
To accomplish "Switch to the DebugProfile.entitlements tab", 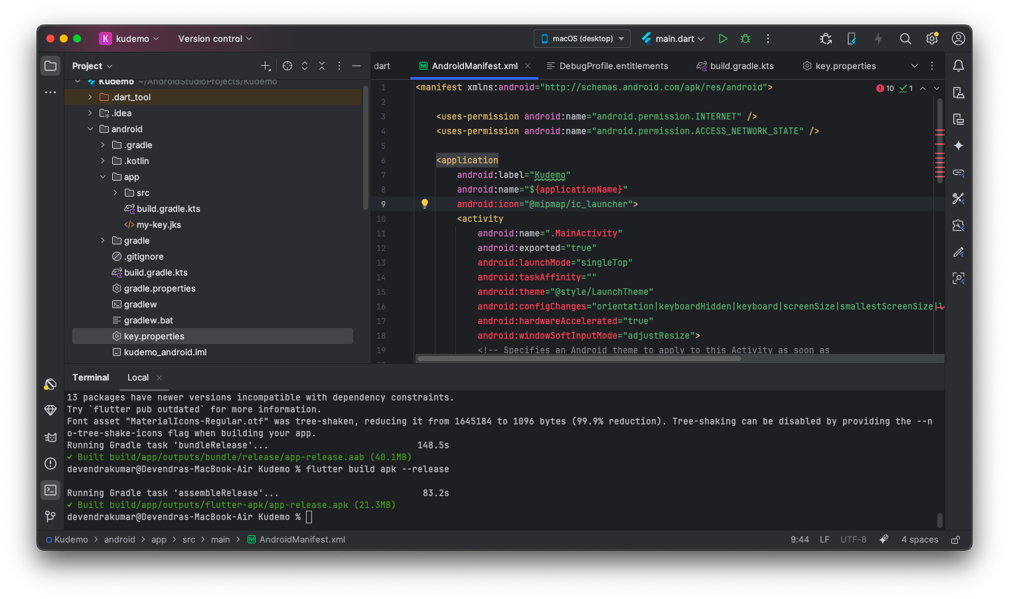I will [607, 66].
